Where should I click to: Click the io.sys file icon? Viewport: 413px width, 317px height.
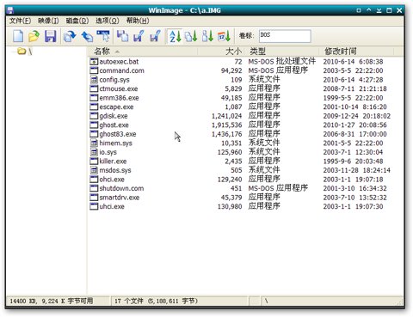(94, 152)
